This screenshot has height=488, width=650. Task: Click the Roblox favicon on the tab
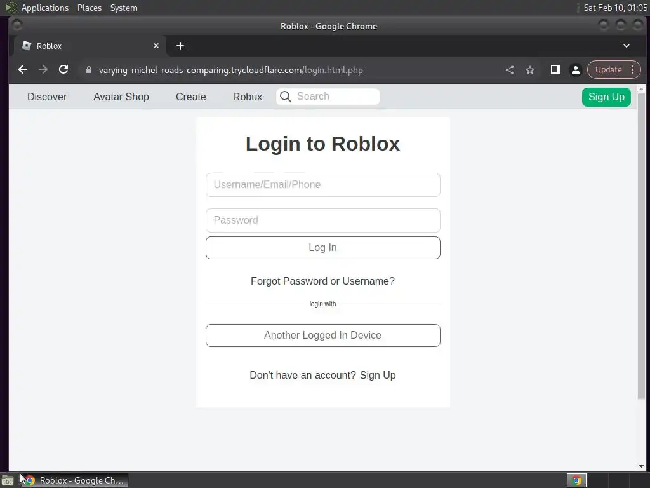(27, 46)
